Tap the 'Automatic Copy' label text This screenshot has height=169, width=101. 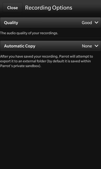(x=20, y=46)
